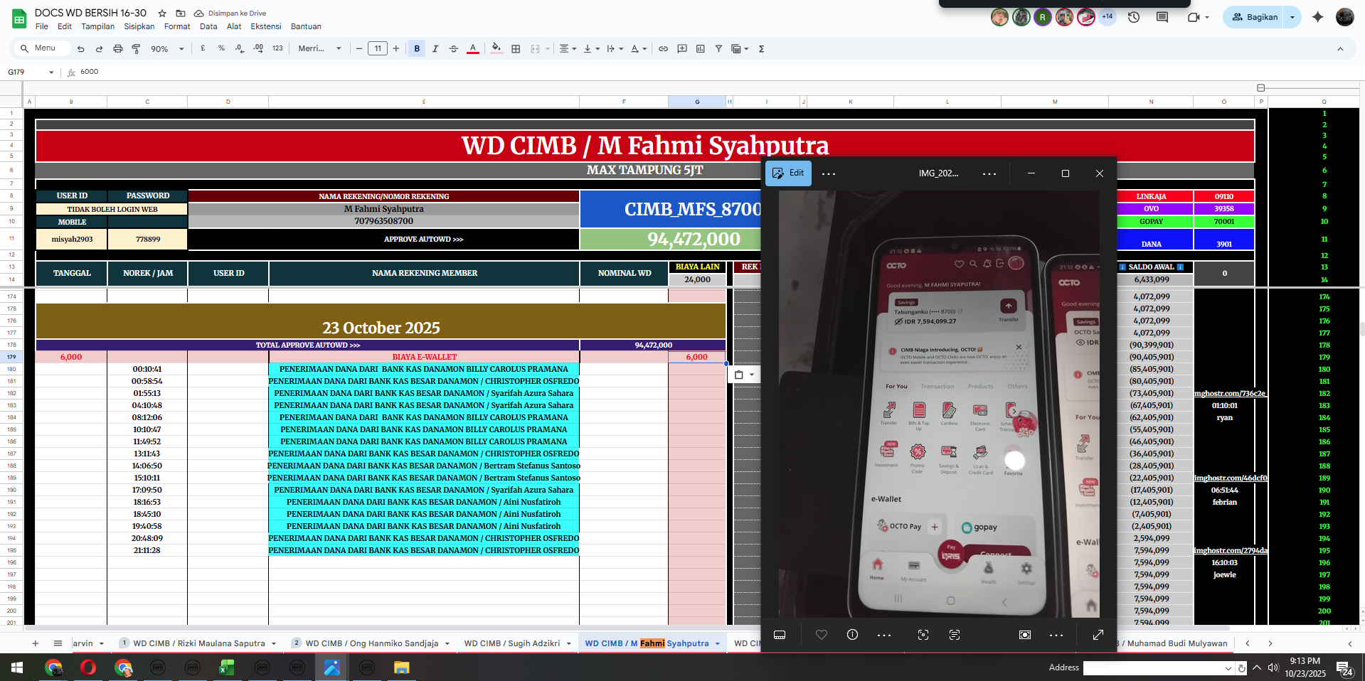The width and height of the screenshot is (1365, 681).
Task: Collapse the toolbar with the chevron
Action: tap(1340, 49)
